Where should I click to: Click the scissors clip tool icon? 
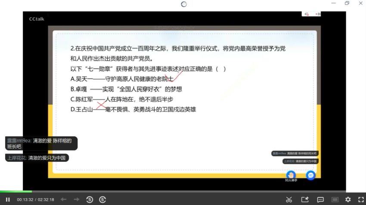click(x=289, y=199)
